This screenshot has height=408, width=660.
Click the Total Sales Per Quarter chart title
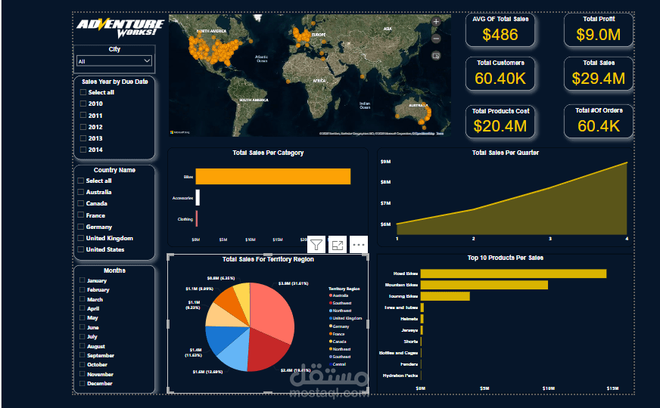pyautogui.click(x=505, y=153)
